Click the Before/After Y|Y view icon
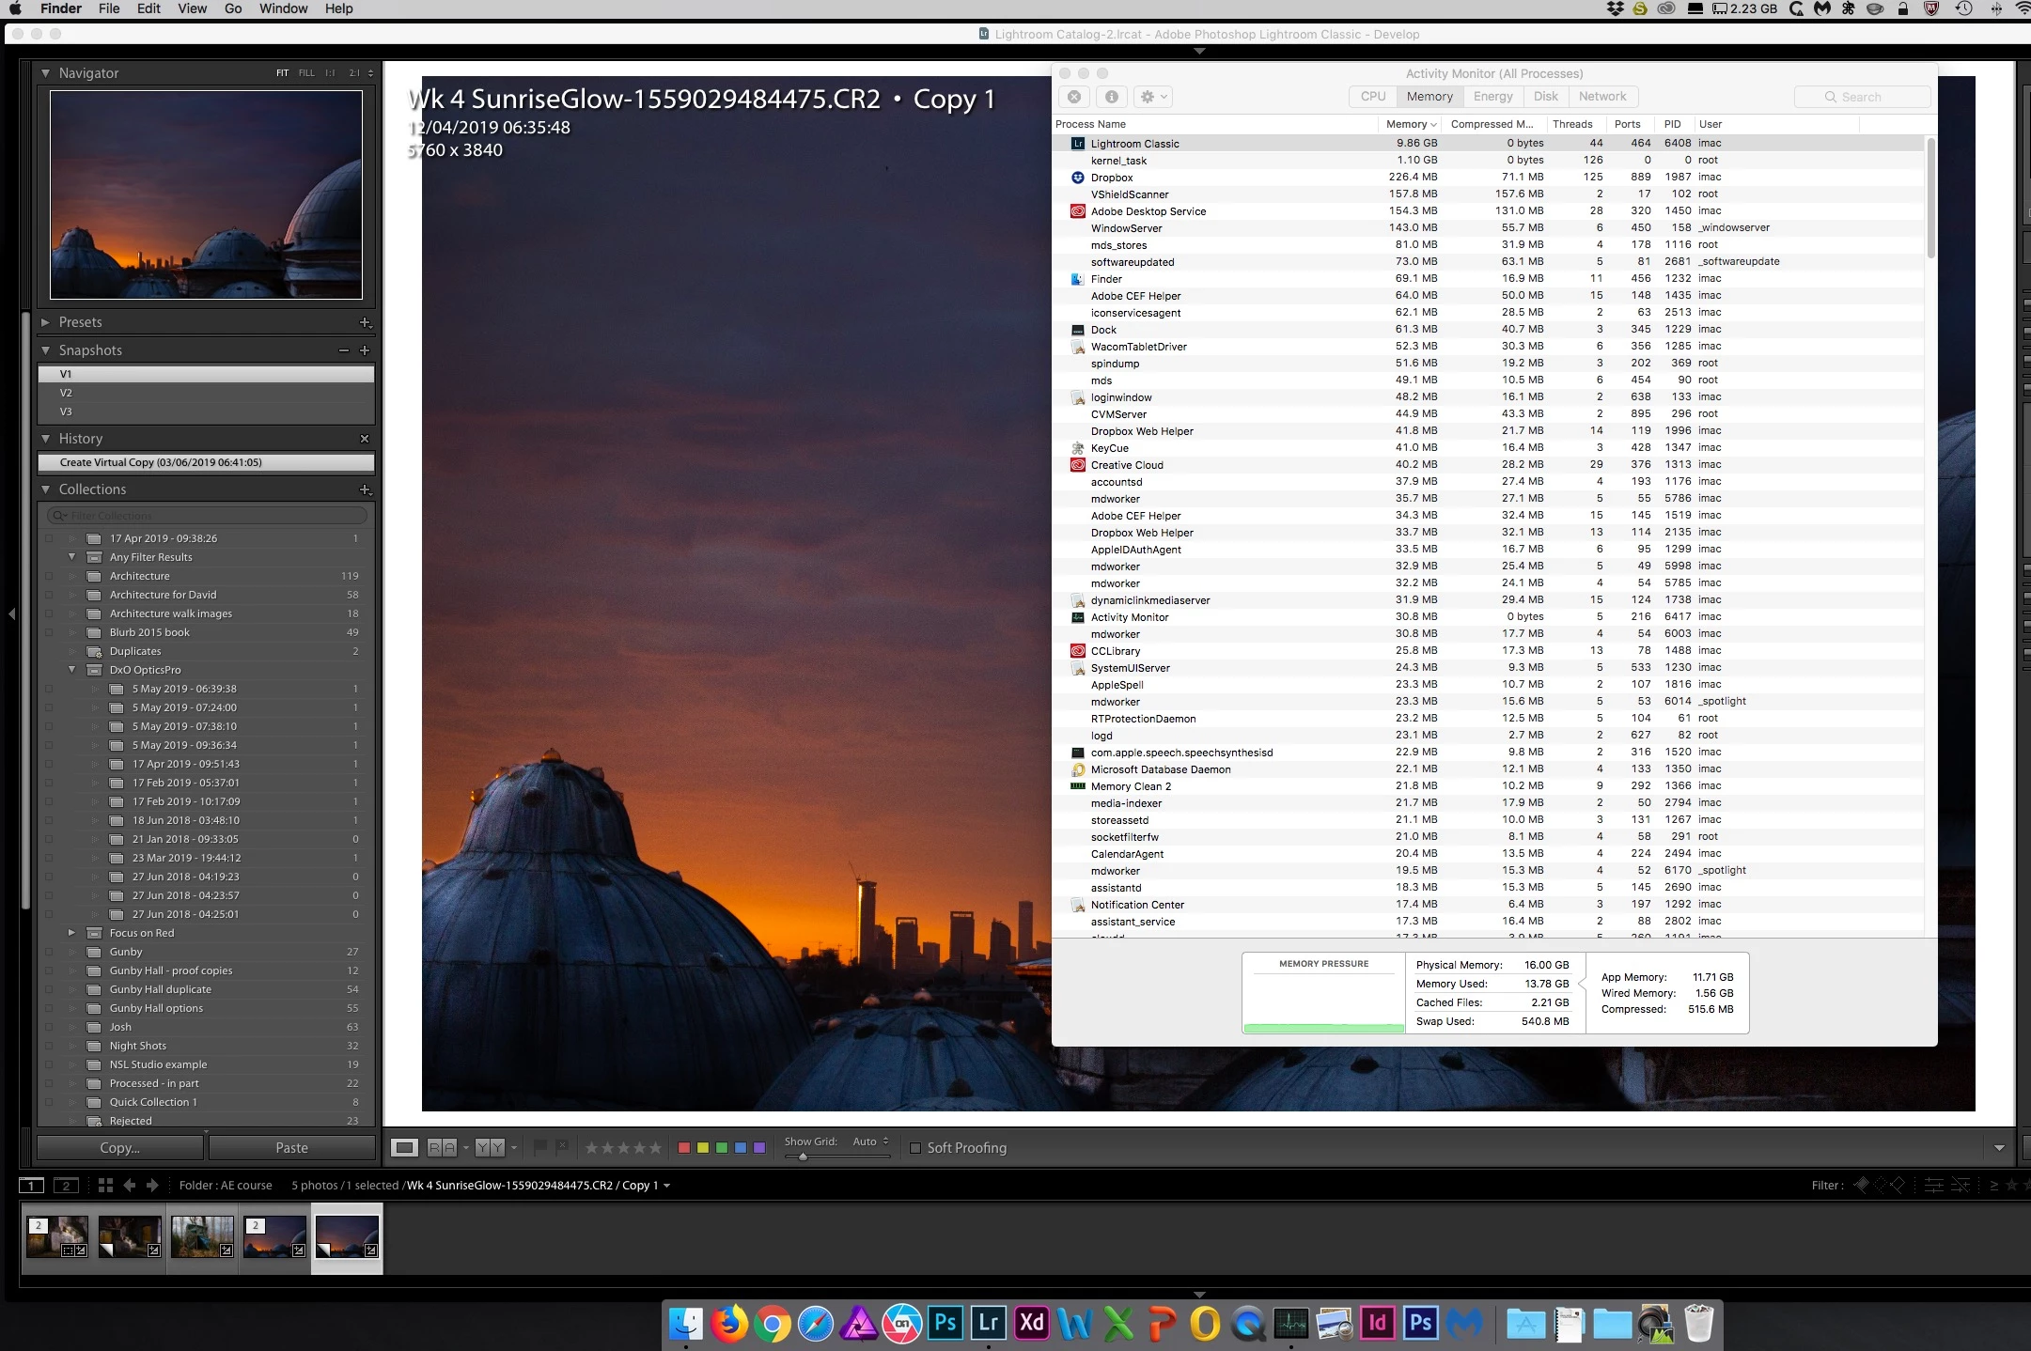Image resolution: width=2031 pixels, height=1351 pixels. 490,1147
